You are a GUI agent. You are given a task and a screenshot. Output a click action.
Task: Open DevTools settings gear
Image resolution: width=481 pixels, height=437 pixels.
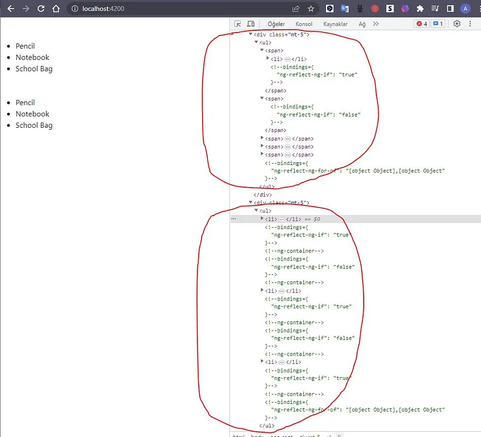coord(457,24)
